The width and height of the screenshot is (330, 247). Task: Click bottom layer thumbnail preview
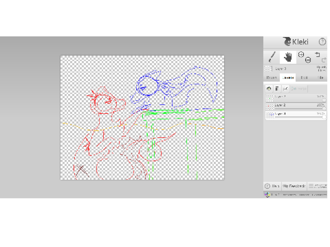point(269,115)
